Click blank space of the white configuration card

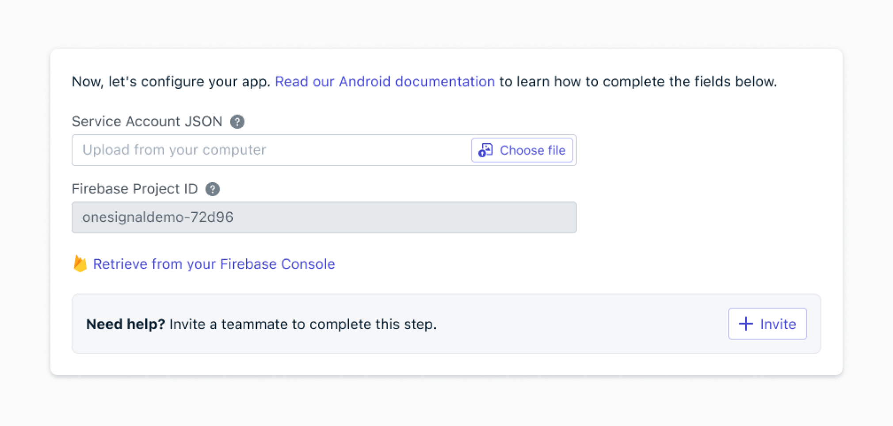tap(707, 199)
